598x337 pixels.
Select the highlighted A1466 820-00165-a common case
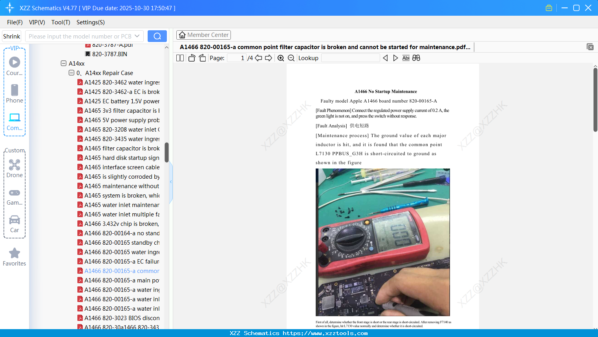click(x=122, y=271)
